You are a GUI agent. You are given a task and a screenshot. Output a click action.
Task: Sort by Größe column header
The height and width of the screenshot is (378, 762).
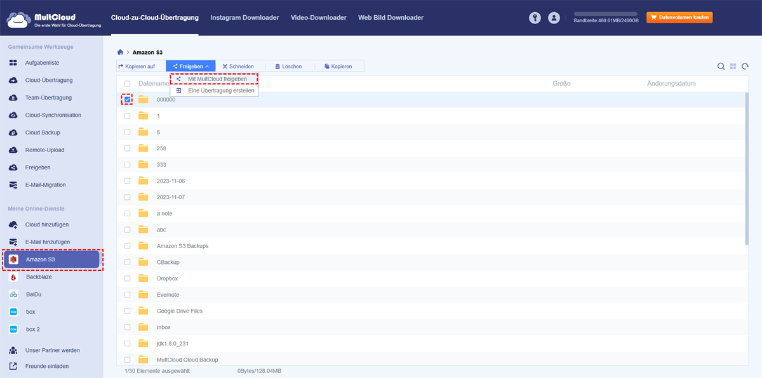[x=561, y=84]
